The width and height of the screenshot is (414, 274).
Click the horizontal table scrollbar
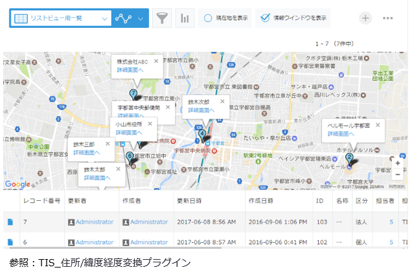click(115, 247)
